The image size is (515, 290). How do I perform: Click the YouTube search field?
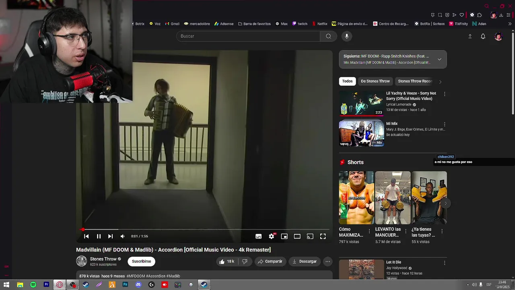248,36
